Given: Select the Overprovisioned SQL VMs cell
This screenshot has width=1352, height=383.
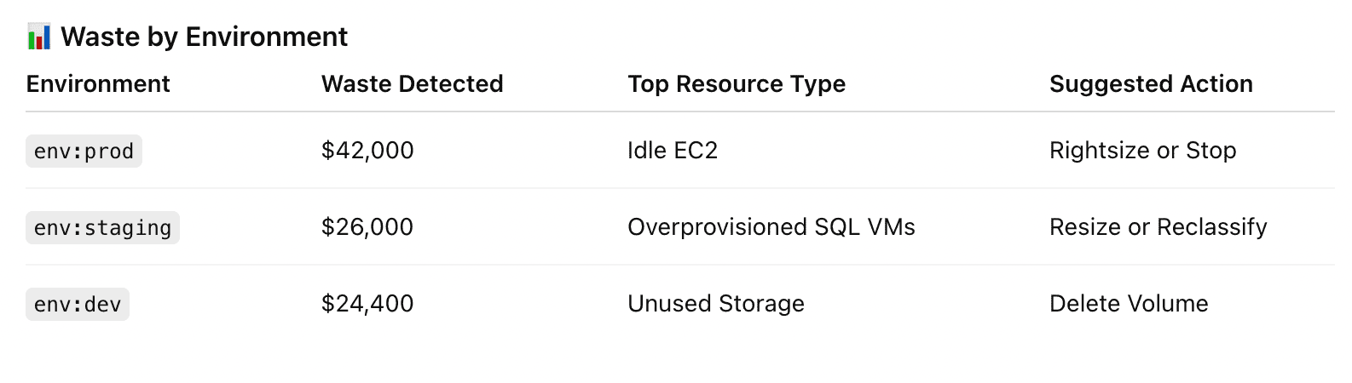Looking at the screenshot, I should tap(771, 227).
